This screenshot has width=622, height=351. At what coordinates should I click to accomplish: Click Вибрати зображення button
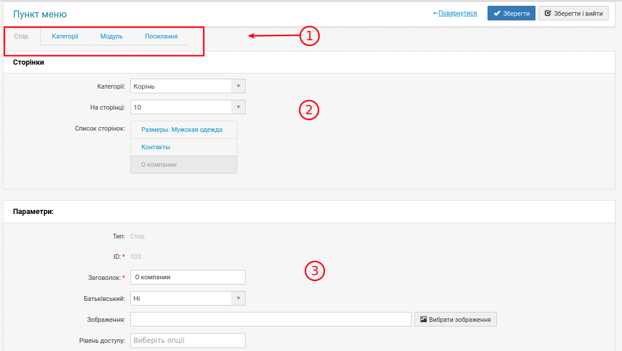pyautogui.click(x=455, y=320)
